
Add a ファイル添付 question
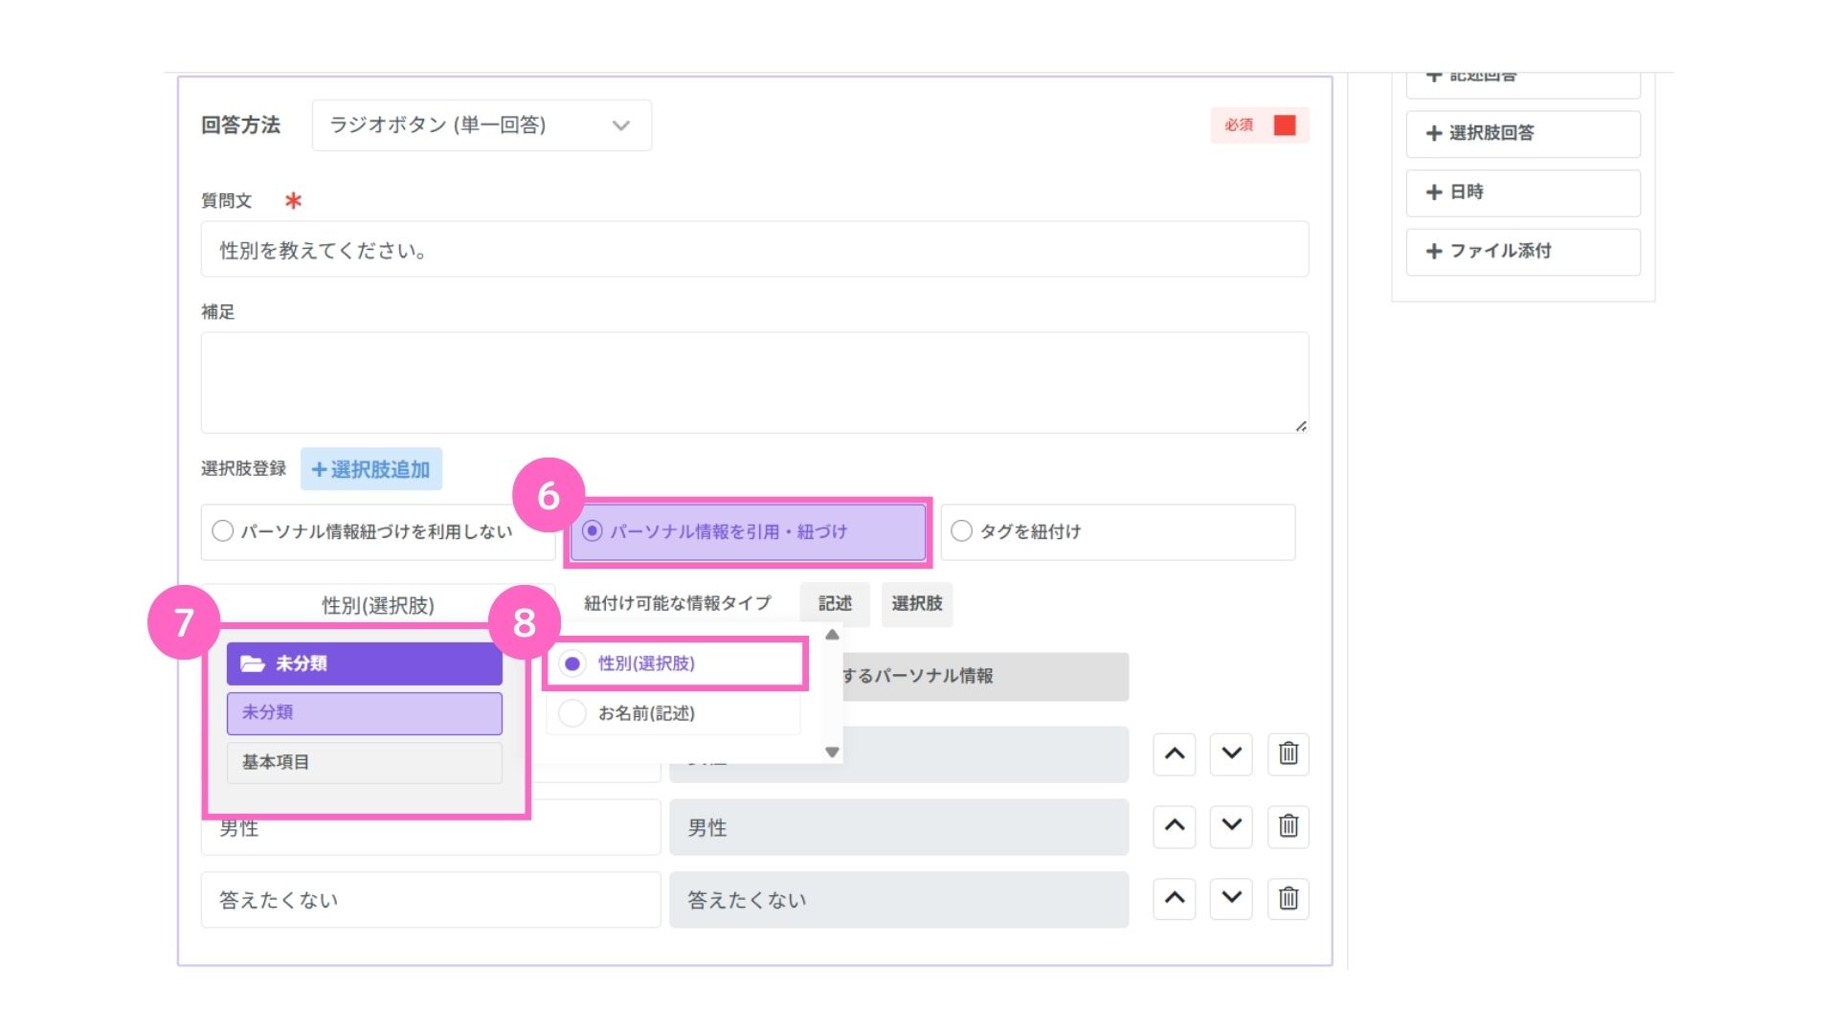click(1522, 252)
